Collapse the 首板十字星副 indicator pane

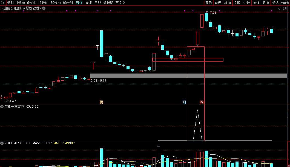2,107
